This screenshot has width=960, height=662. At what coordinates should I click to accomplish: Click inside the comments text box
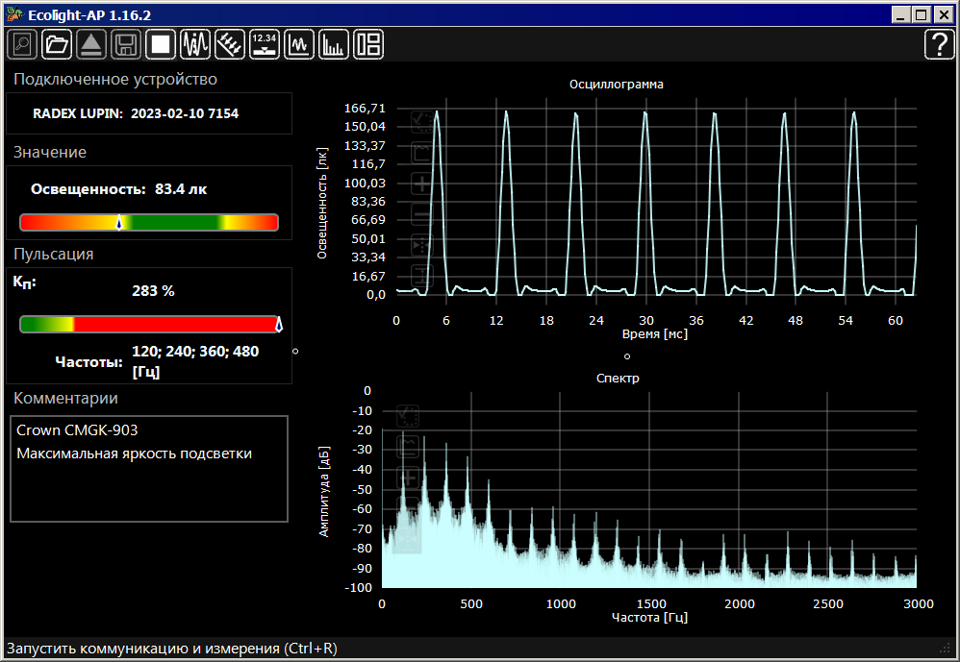click(x=149, y=469)
